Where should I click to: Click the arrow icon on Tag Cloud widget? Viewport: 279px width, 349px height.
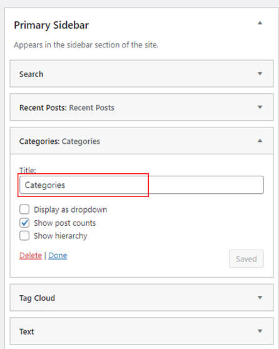(x=260, y=298)
